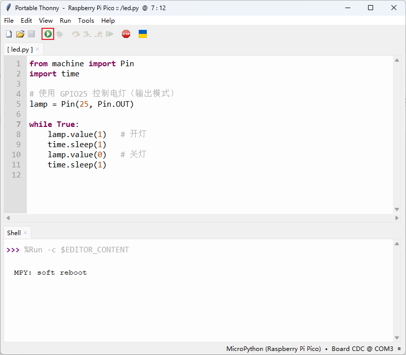Click editor vertical scrollbar up arrow
The width and height of the screenshot is (406, 355).
point(397,60)
